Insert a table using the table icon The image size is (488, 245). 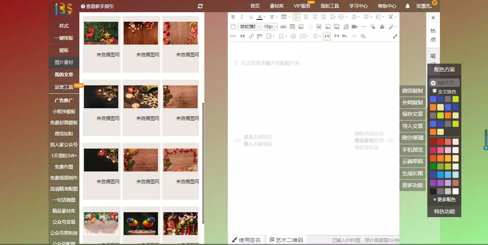[x=292, y=26]
